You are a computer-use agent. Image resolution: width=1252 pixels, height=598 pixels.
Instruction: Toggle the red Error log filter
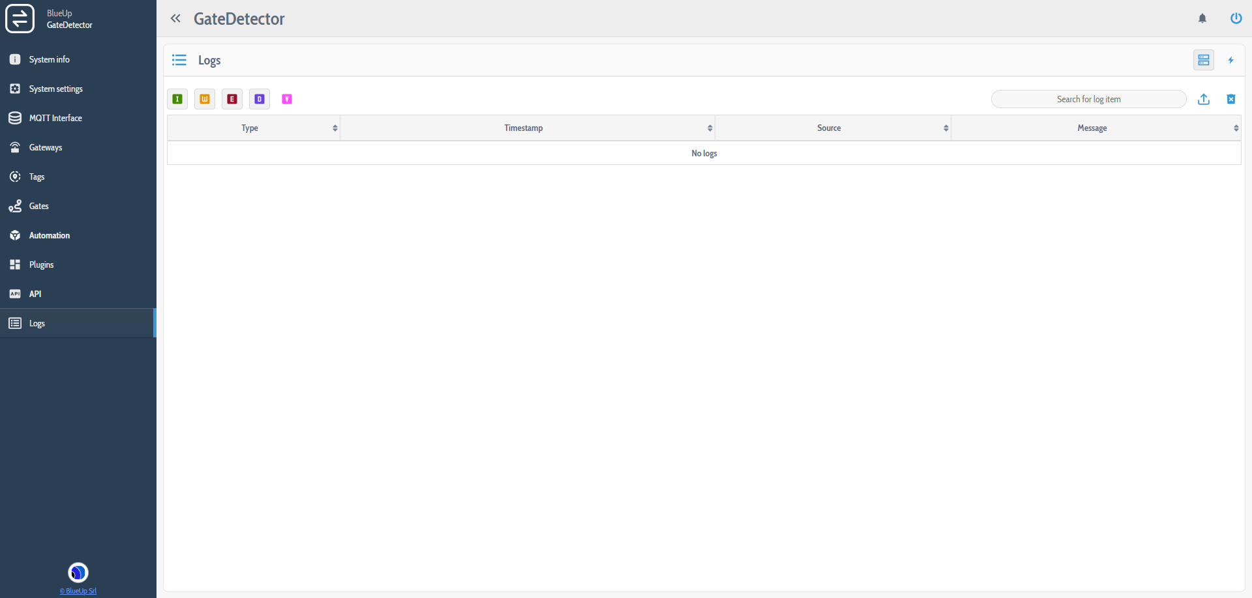232,99
